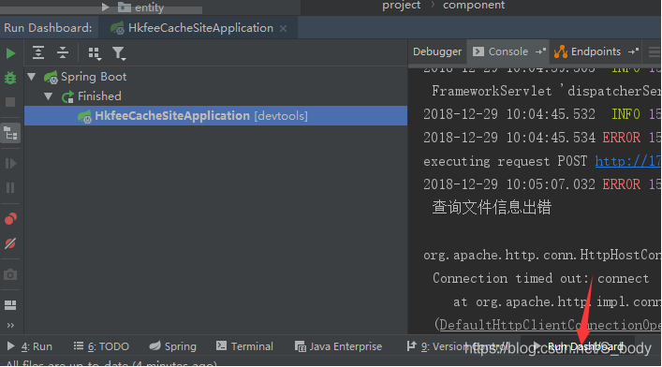This screenshot has height=367, width=662.
Task: Toggle the tree view sidebar icon
Action: [x=10, y=134]
